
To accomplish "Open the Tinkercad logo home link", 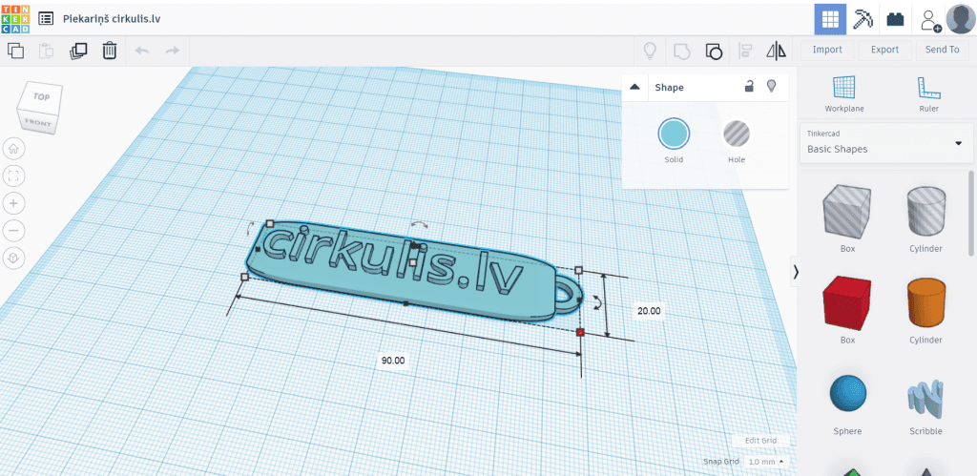I will point(15,19).
